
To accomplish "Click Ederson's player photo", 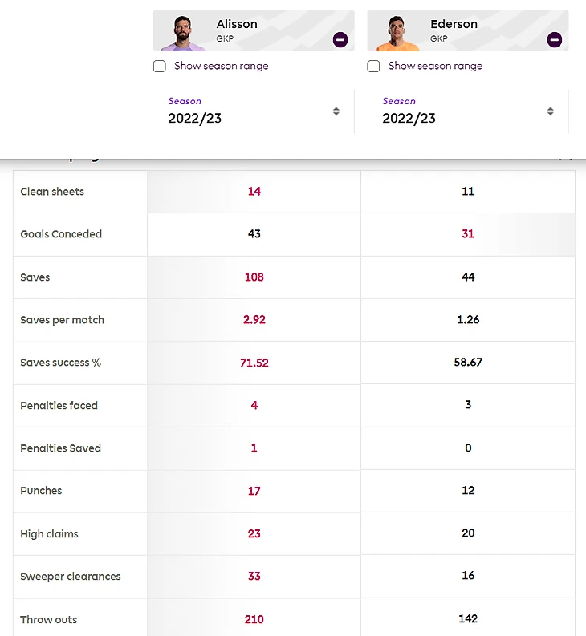I will [392, 34].
